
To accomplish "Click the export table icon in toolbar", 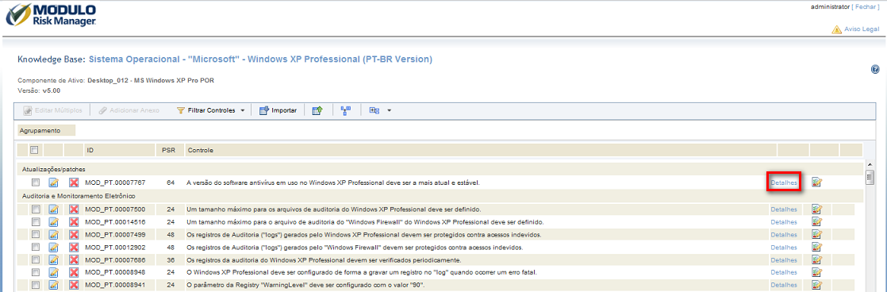I will click(x=317, y=110).
